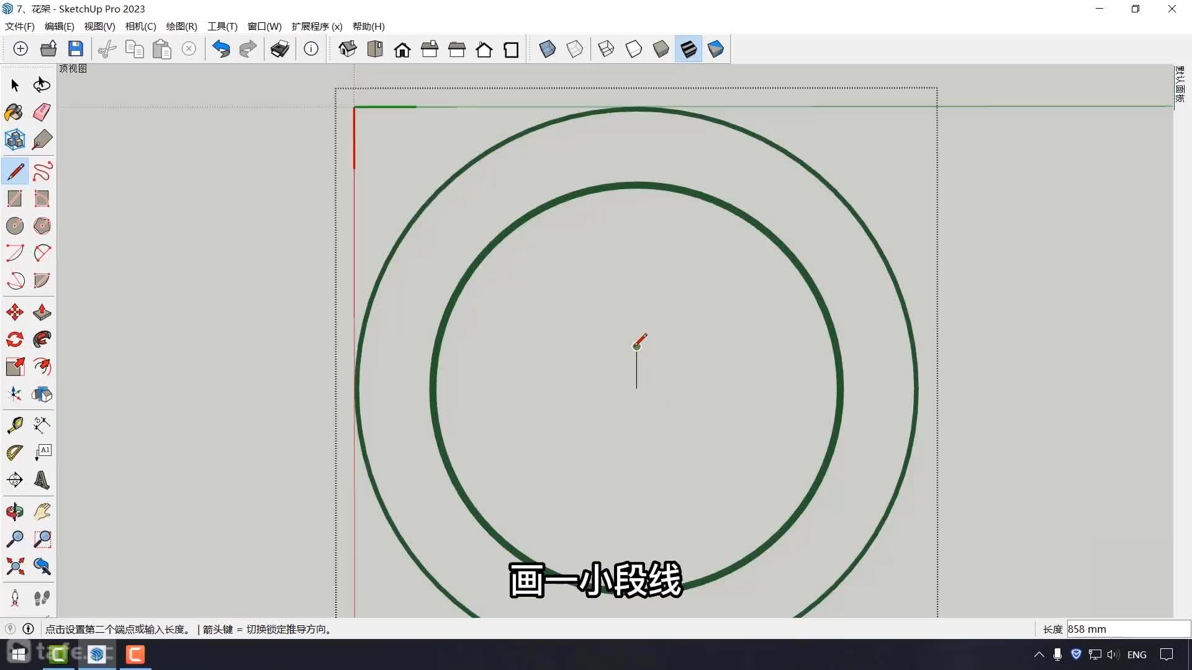Switch to Iso view
This screenshot has width=1192, height=670.
click(348, 49)
